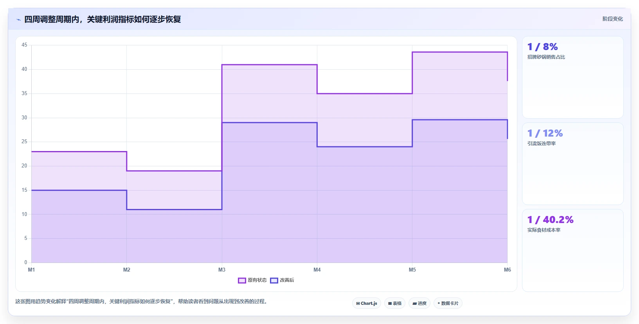639x324 pixels.
Task: Open the 实际食材成本率 card
Action: 573,250
